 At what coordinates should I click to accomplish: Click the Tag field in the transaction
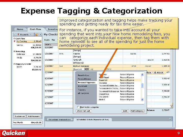click(x=91, y=69)
